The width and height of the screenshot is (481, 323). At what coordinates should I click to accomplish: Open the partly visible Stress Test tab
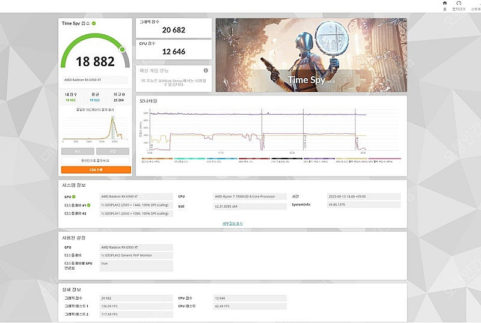[x=476, y=9]
